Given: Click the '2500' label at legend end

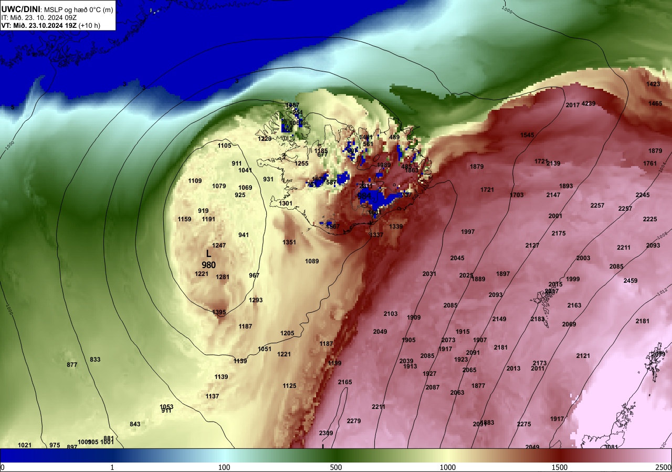Looking at the screenshot, I should click(663, 467).
